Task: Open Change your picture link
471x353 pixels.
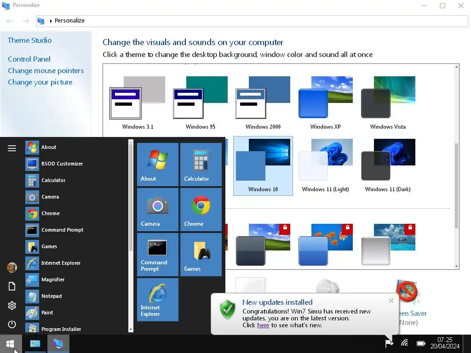Action: [40, 82]
